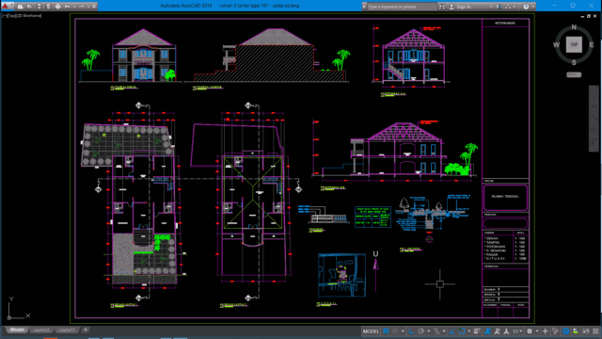Screen dimensions: 602x339
Task: Switch to the Layout2 tab
Action: pos(40,330)
